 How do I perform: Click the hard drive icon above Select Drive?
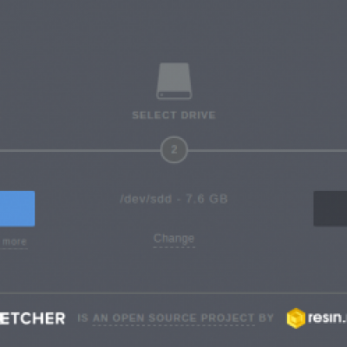coord(174,81)
